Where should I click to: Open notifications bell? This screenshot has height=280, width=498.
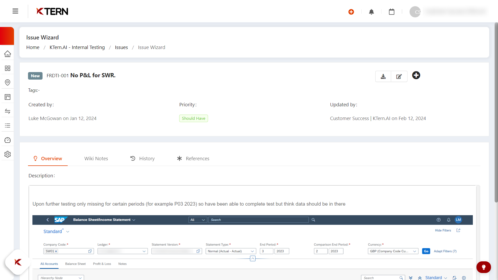tap(371, 12)
